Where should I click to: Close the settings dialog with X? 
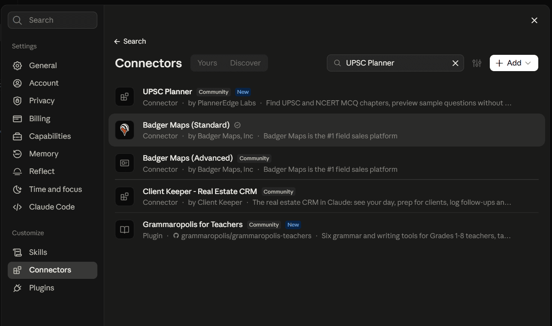click(x=534, y=20)
